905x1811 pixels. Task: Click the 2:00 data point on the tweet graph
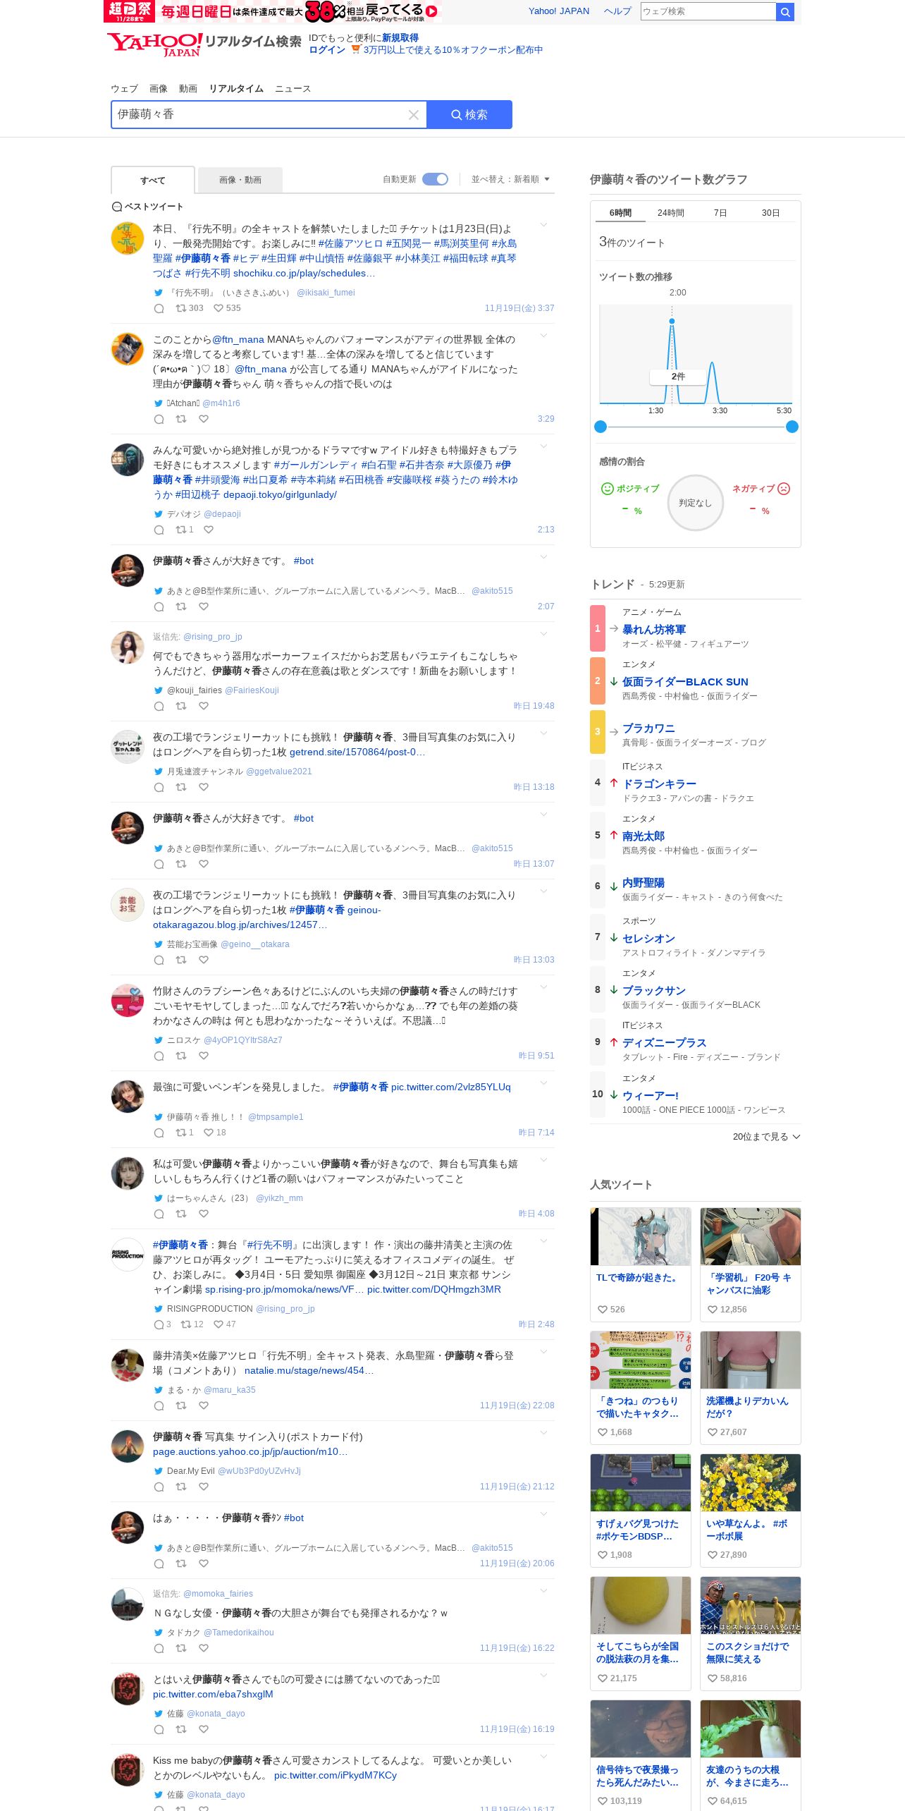click(672, 321)
